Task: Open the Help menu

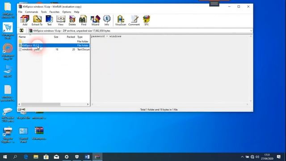Action: pos(76,12)
